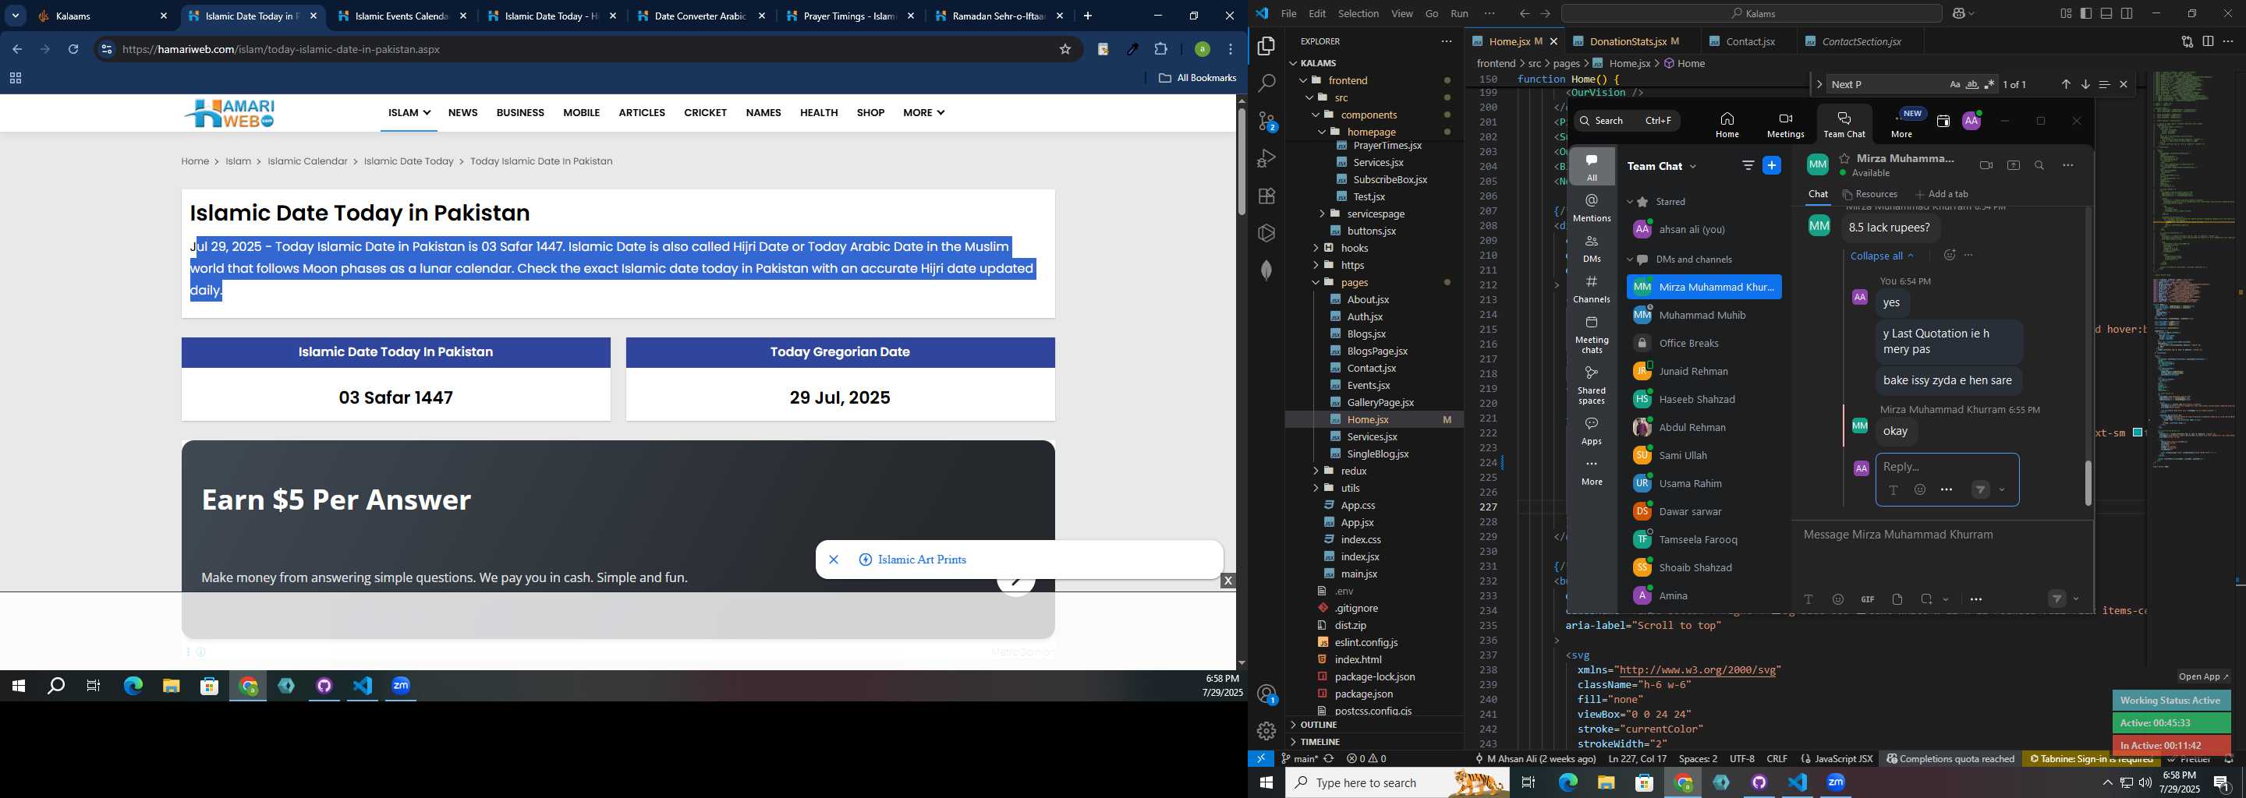Viewport: 2246px width, 798px height.
Task: Collapse the Starred section in Zoom
Action: 1630,202
